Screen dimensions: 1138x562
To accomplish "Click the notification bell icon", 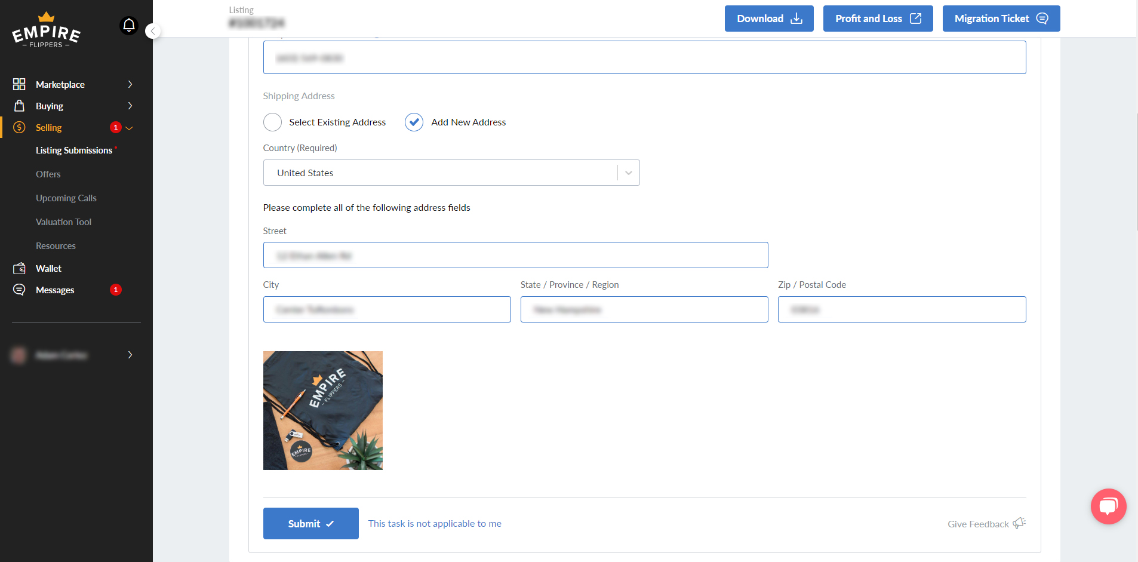I will click(129, 25).
